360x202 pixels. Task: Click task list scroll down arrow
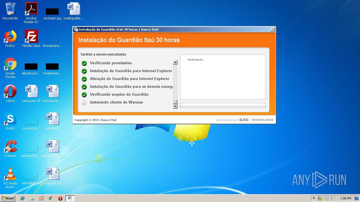[175, 106]
